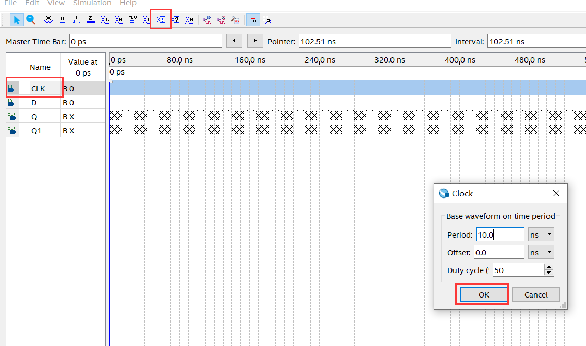Run Functional Simulation icon
This screenshot has width=586, height=346.
pos(206,20)
